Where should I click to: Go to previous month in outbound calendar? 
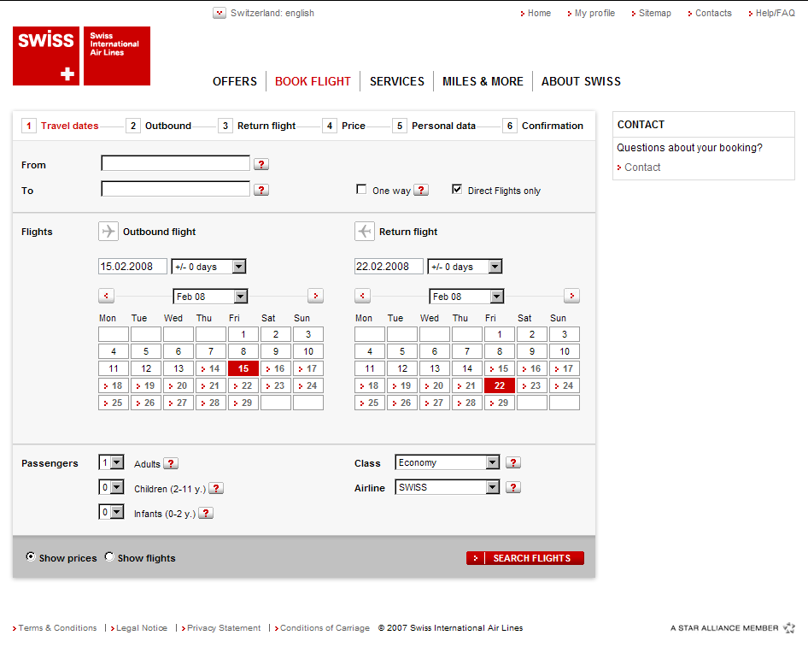pos(106,296)
